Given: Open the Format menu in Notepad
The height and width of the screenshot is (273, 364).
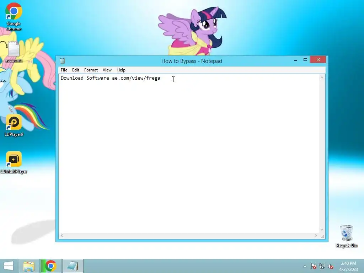Looking at the screenshot, I should tap(91, 70).
